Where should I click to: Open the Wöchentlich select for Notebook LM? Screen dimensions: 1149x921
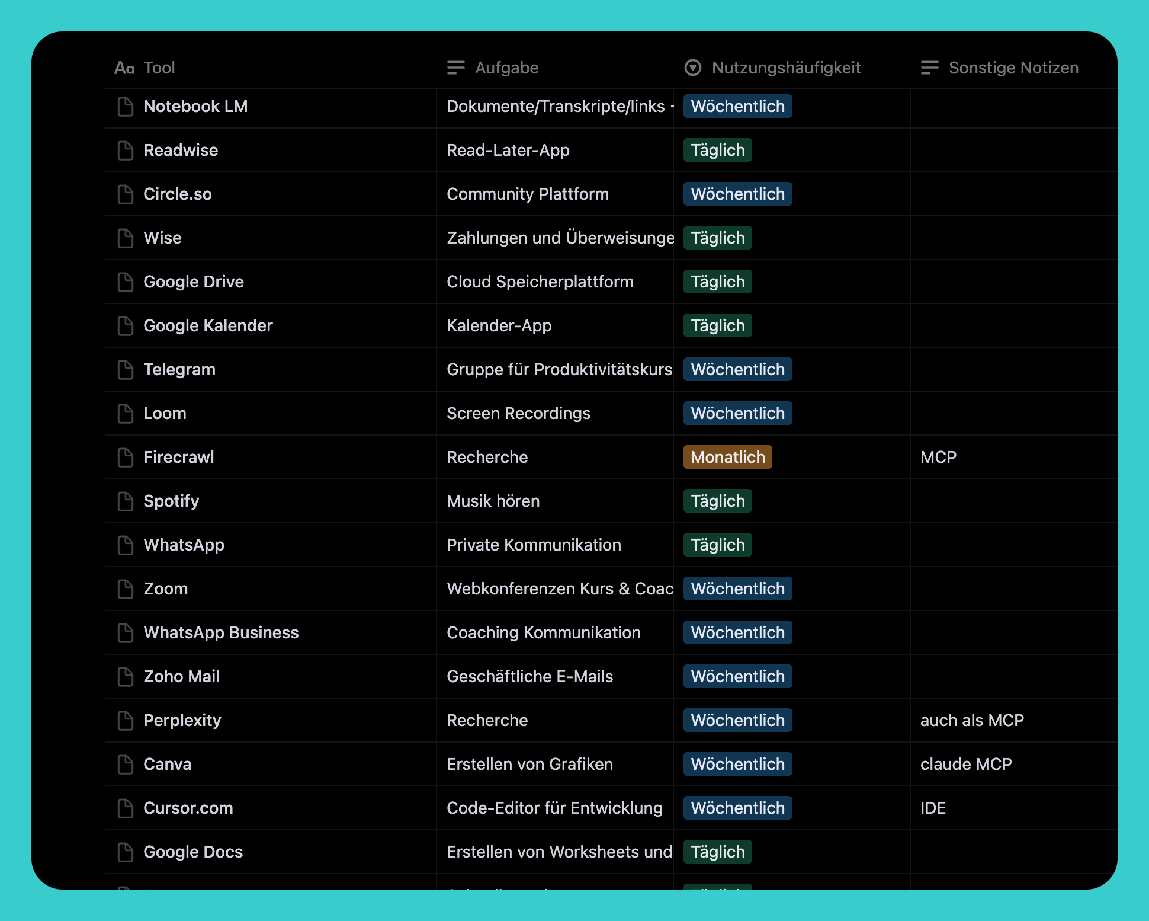[738, 107]
